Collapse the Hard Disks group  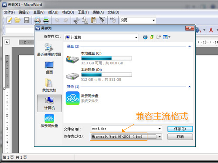click(x=189, y=47)
